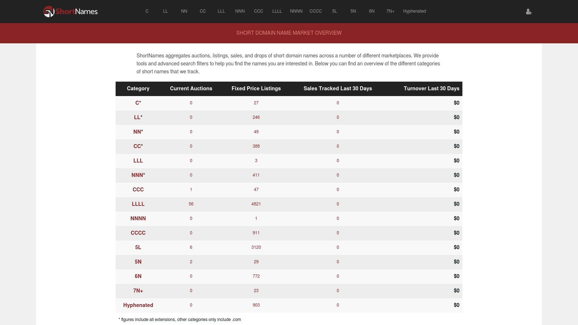Go to the 5N section
Screen dimensions: 578x325
click(353, 11)
